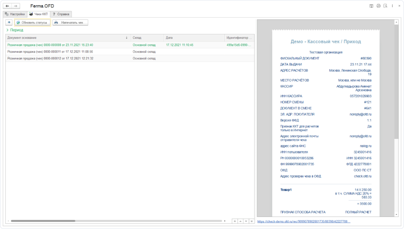
Task: Click the forward navigation arrow
Action: pos(16,6)
